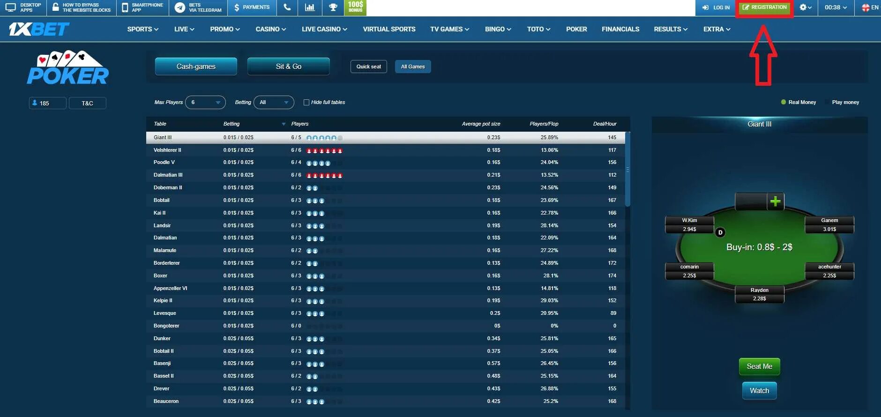Open TV Games menu

[450, 29]
